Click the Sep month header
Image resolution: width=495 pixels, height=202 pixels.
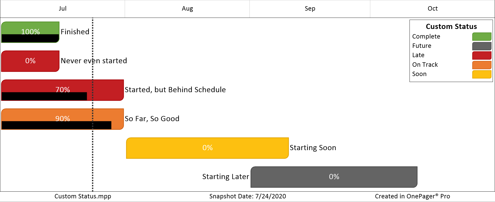[x=310, y=9]
